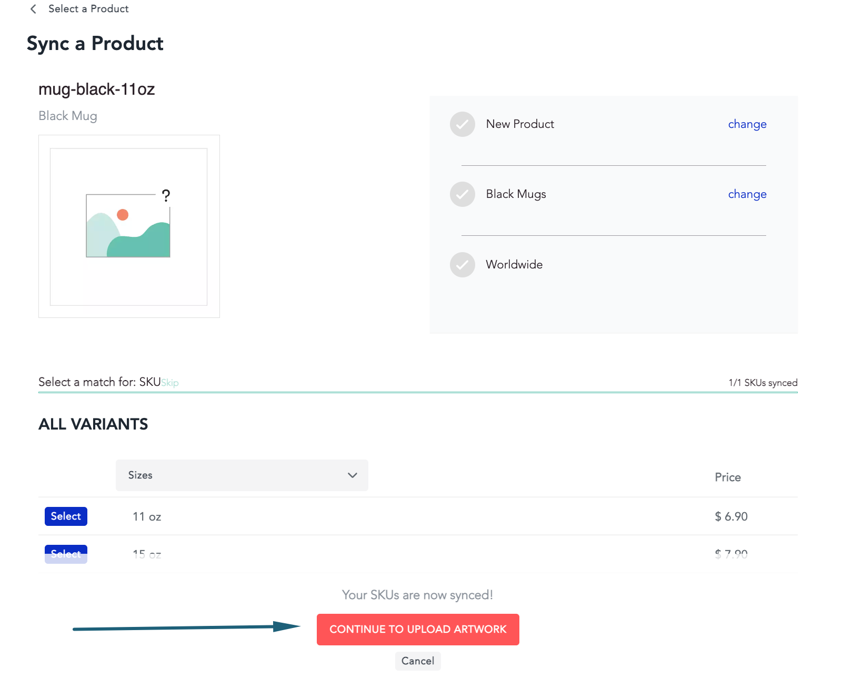863x698 pixels.
Task: Click the ALL VARIANTS heading
Action: pos(93,424)
